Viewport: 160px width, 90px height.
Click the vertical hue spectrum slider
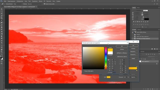[x=106, y=58]
